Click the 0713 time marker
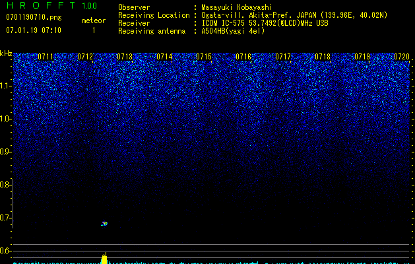Image resolution: width=415 pixels, height=264 pixels. click(125, 57)
